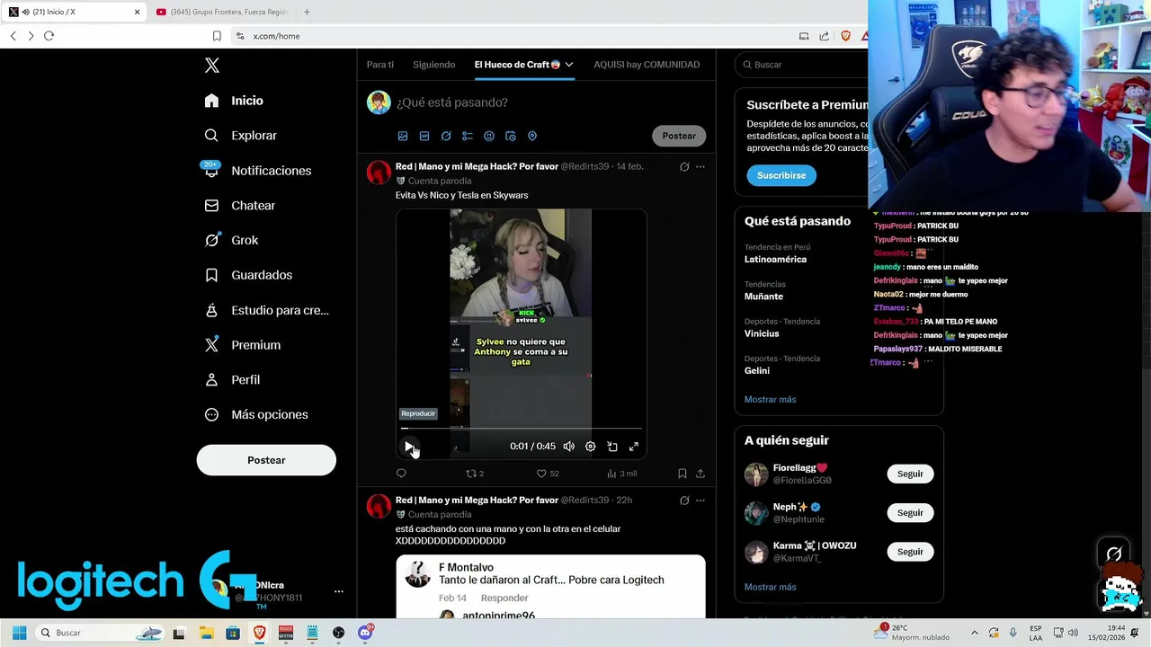
Task: Follow Karma | OWOZU
Action: pyautogui.click(x=910, y=552)
